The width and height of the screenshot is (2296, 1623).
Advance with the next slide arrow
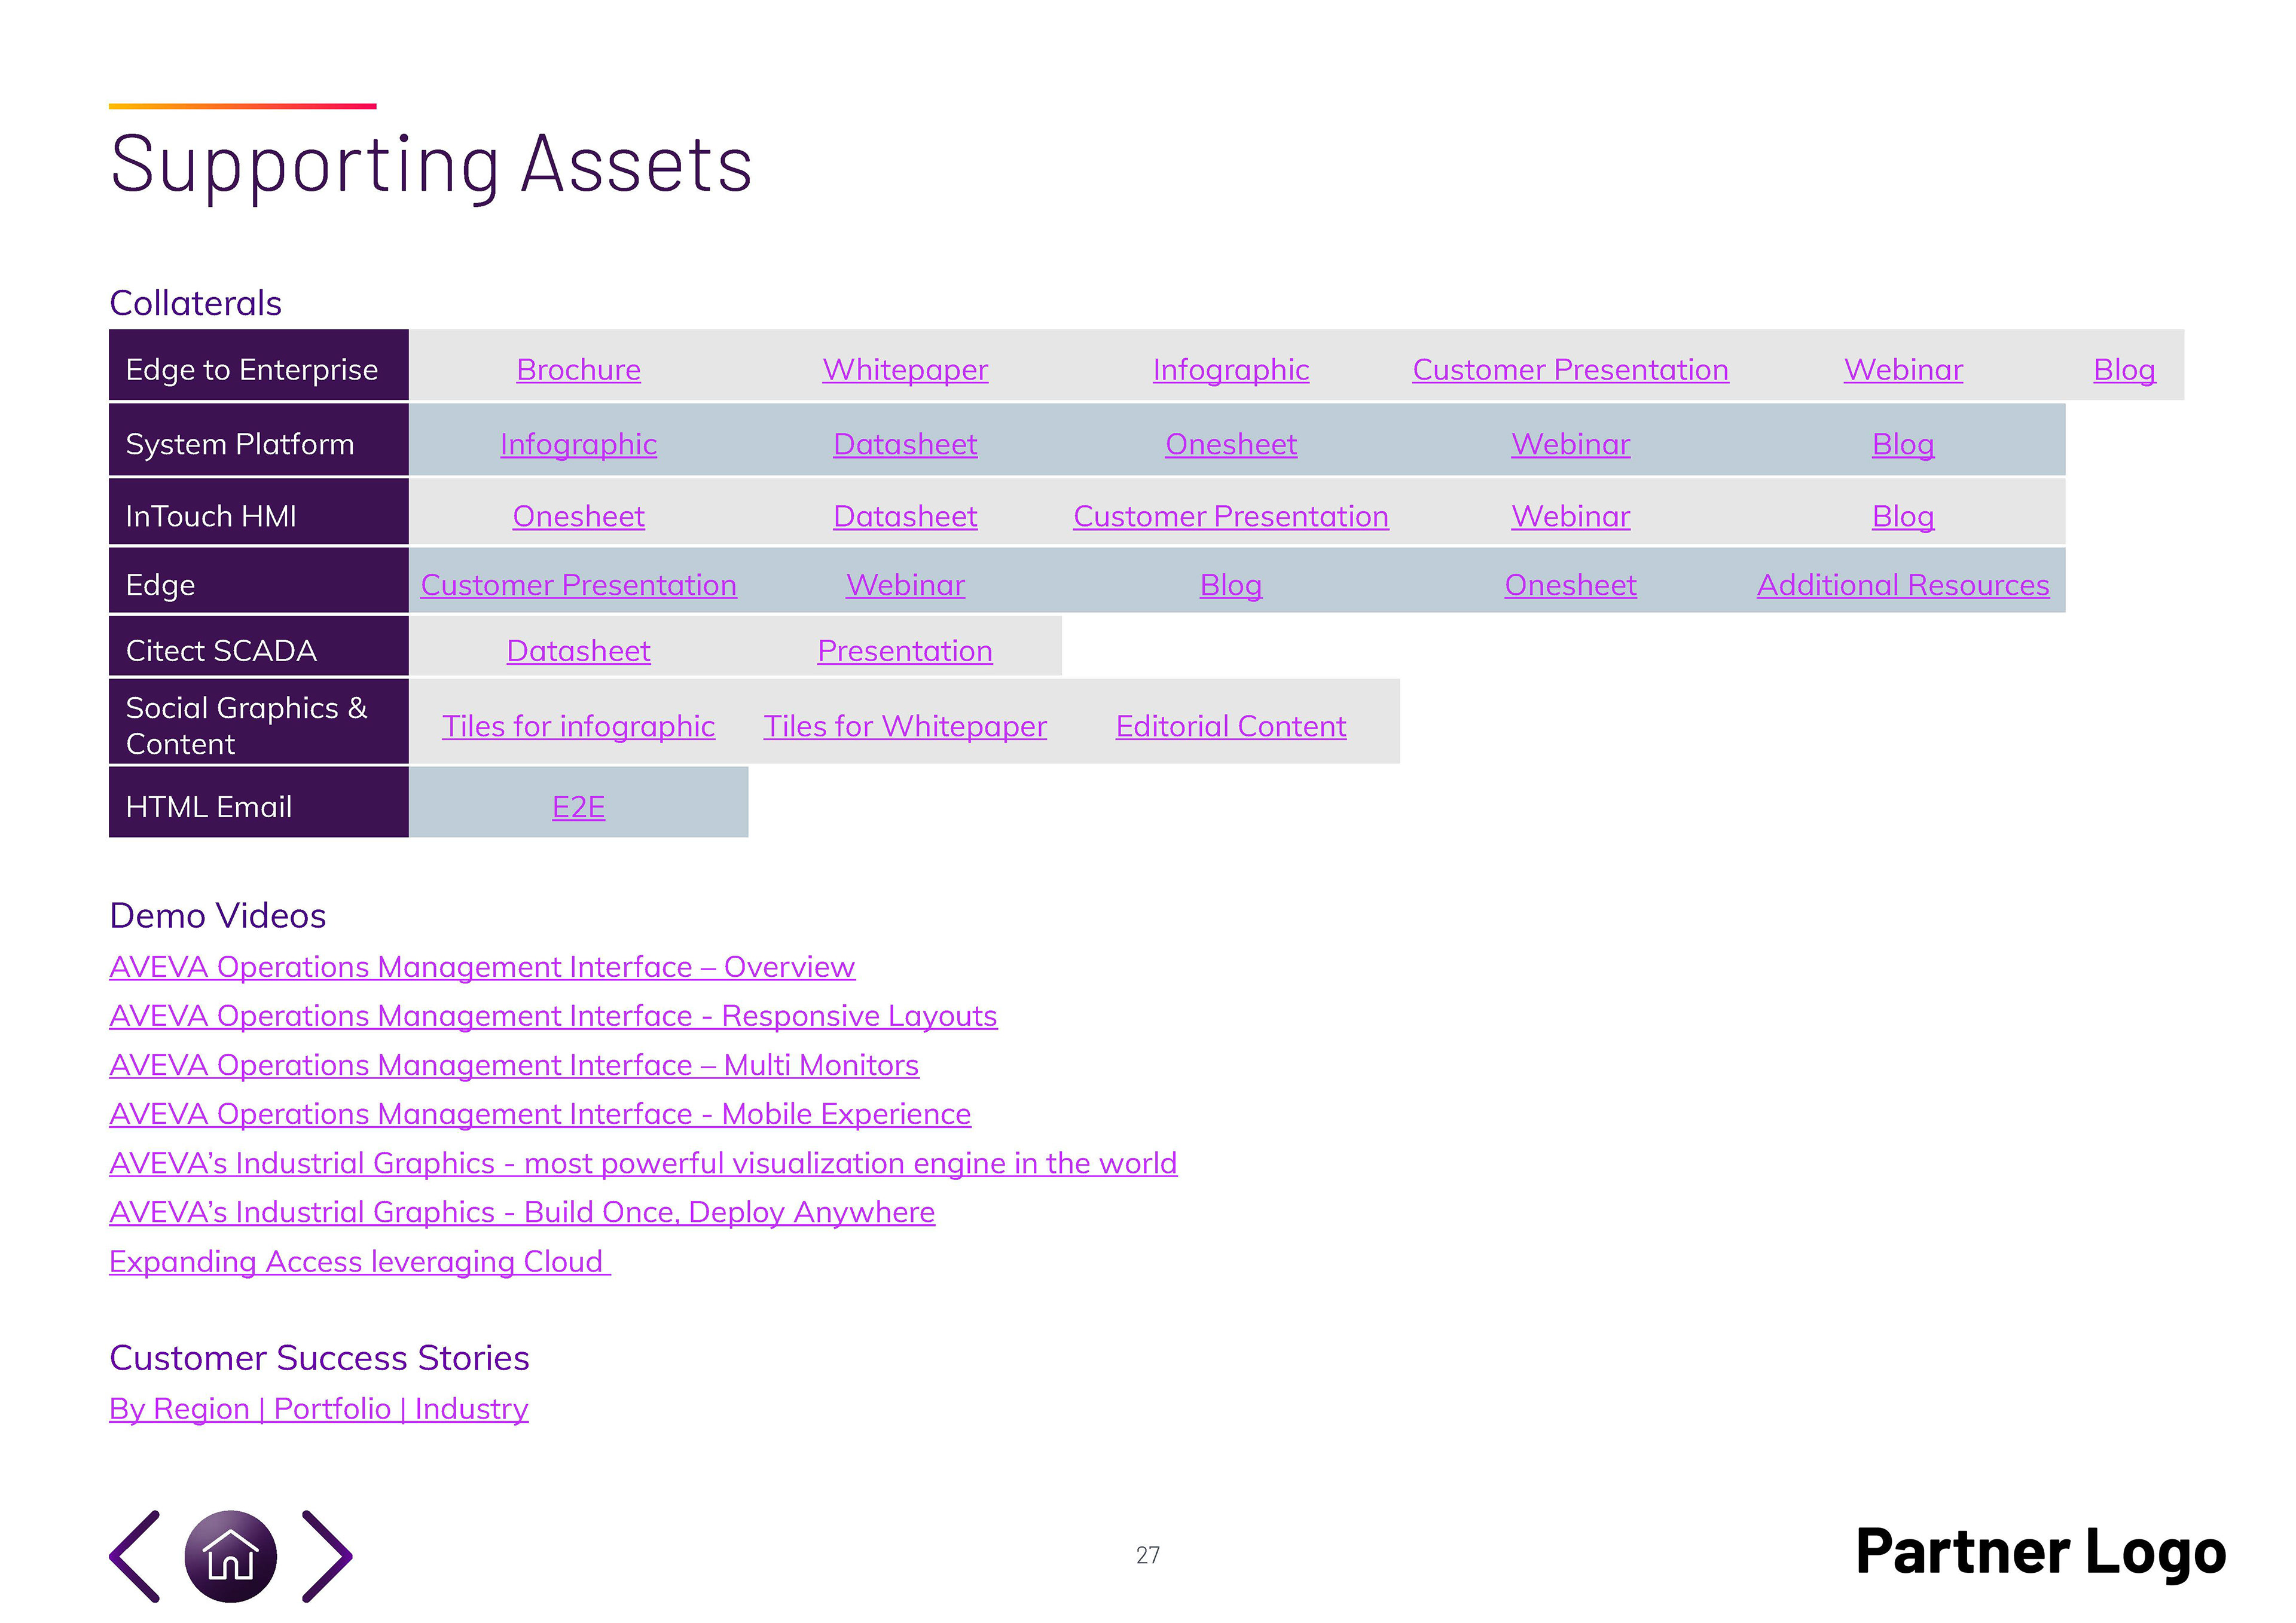point(327,1556)
